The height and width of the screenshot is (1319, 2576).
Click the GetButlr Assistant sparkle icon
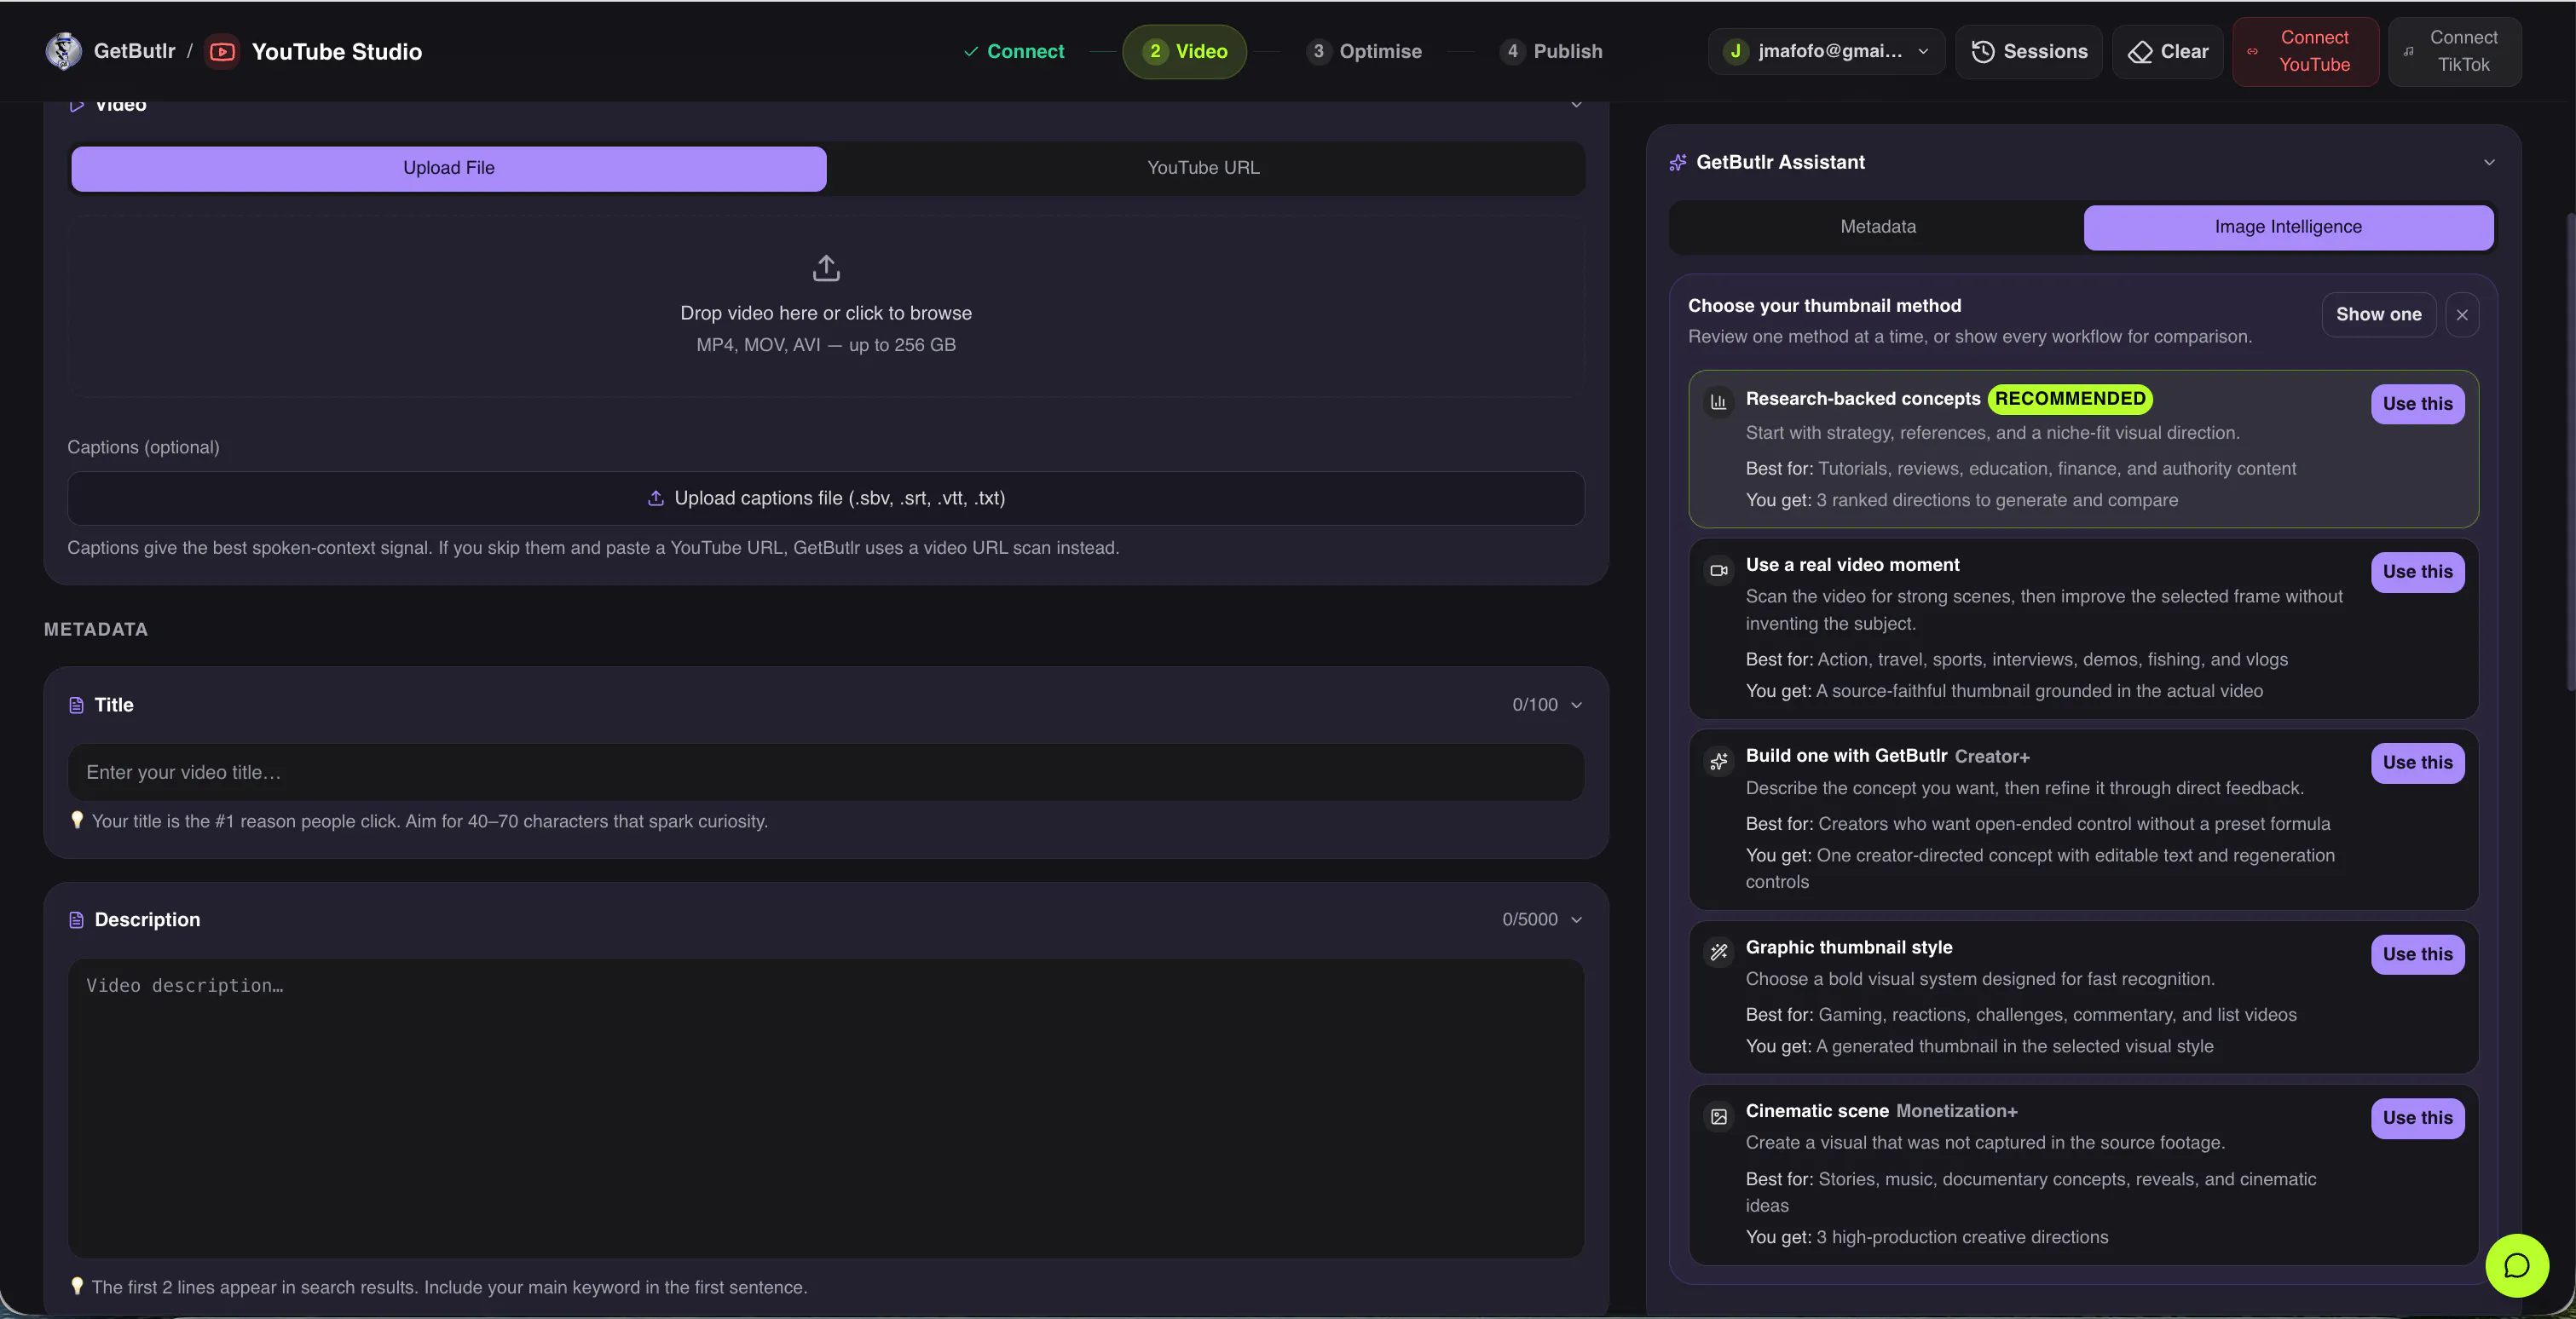pyautogui.click(x=1678, y=163)
